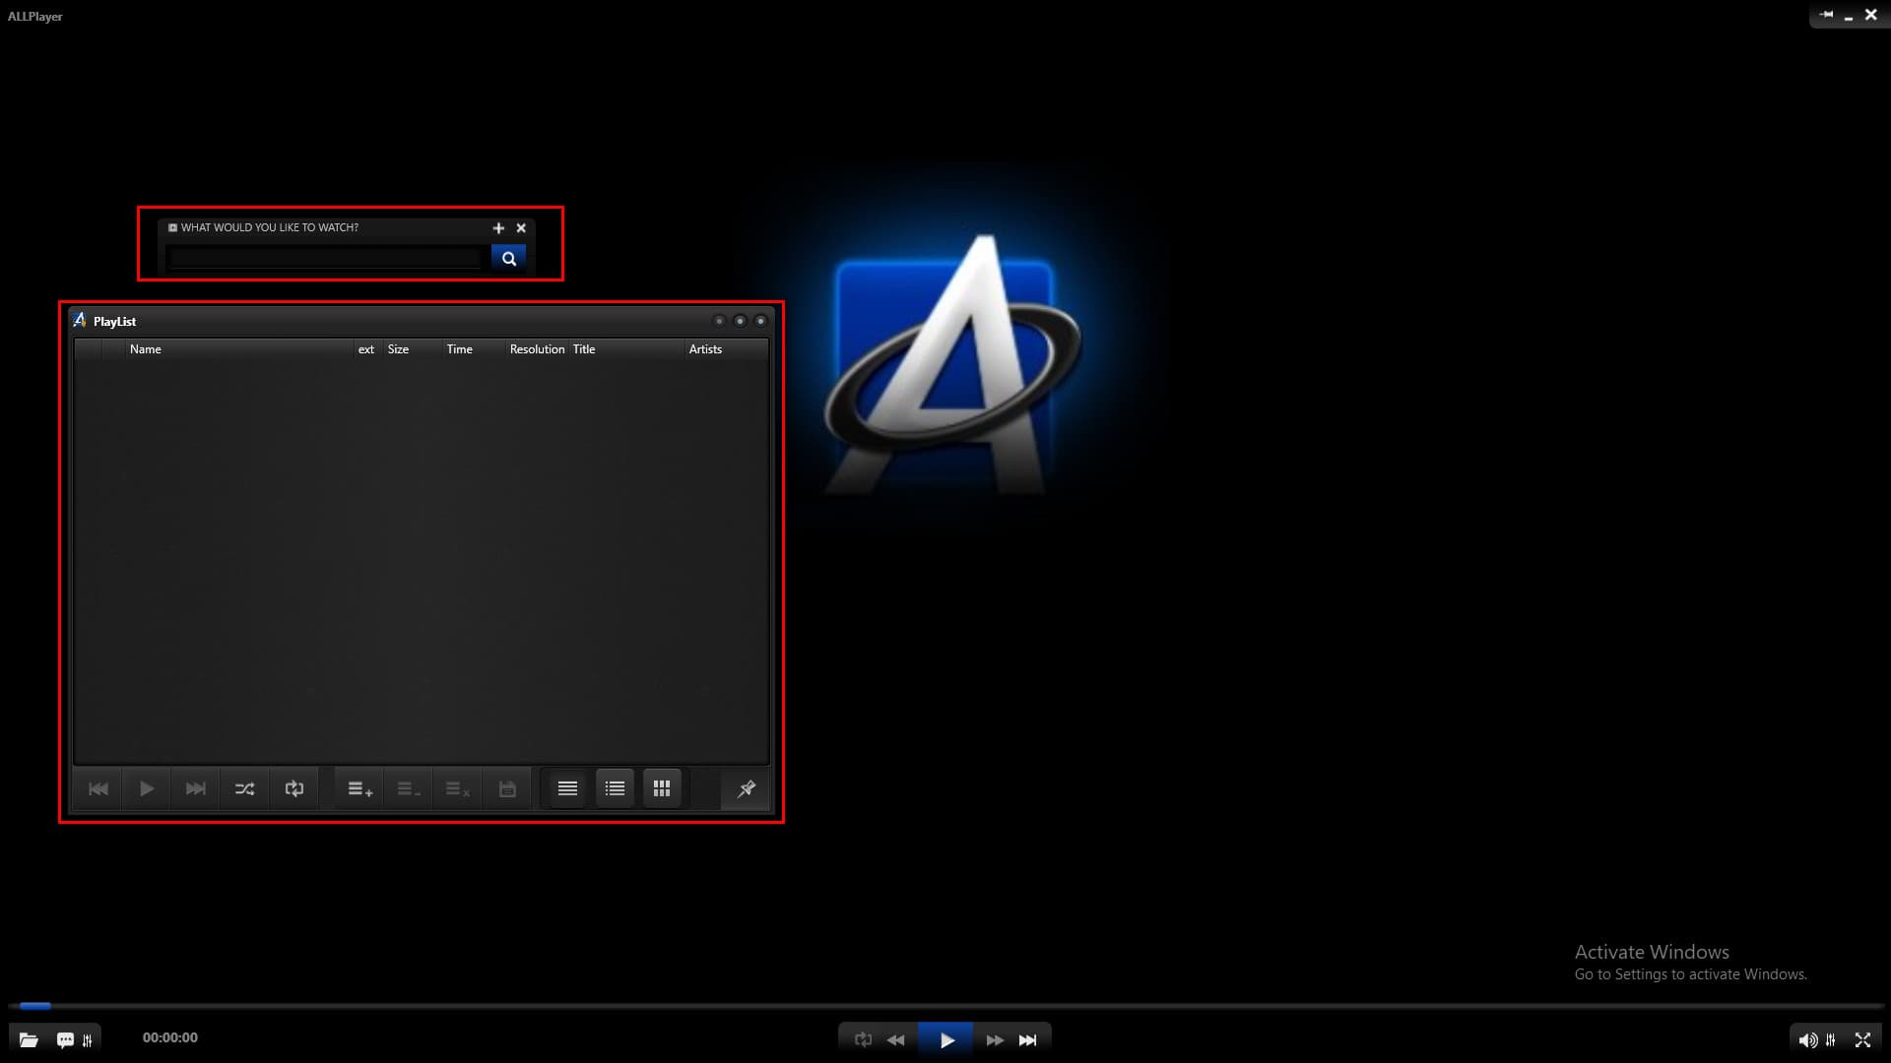Search with the blue magnifier button

pyautogui.click(x=508, y=258)
